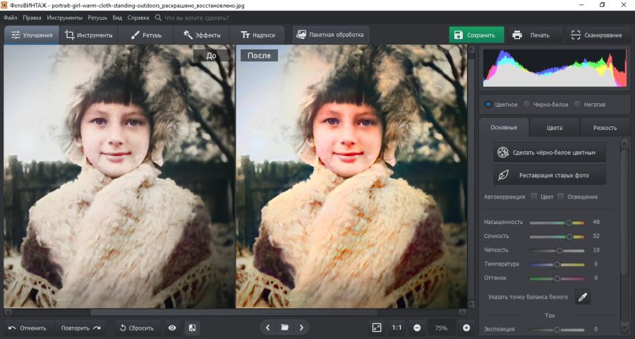Enable the Цвет autocorrection checkbox
Screen dimensions: 635x339
point(534,196)
